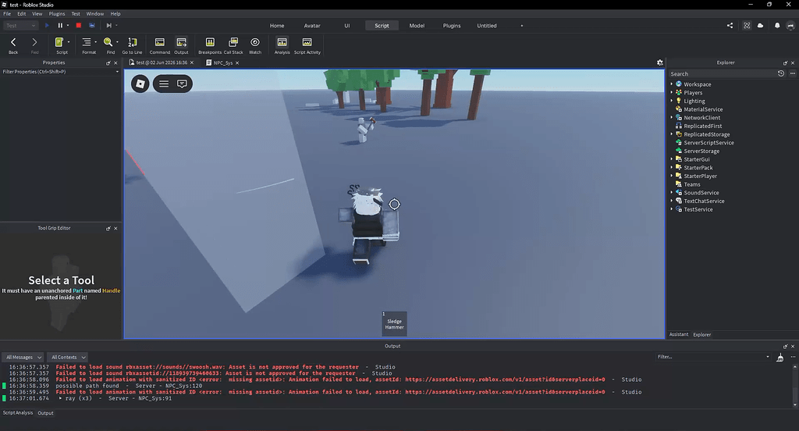Open the Find magnifier tool
The image size is (799, 431).
(x=109, y=45)
